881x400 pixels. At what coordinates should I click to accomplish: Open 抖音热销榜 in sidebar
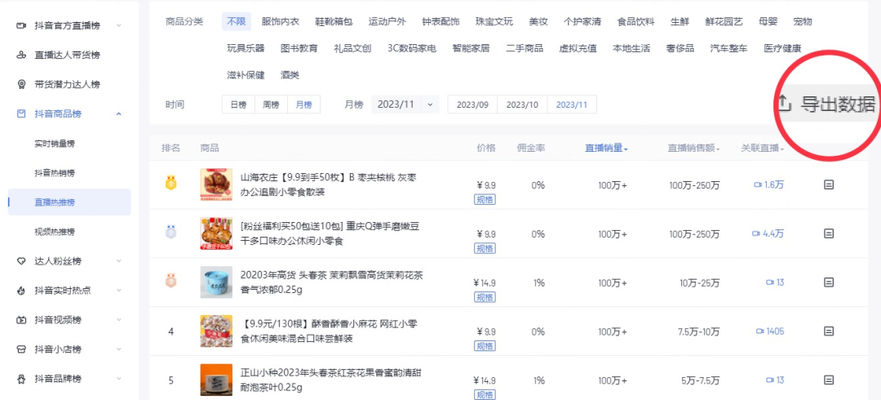[x=55, y=173]
